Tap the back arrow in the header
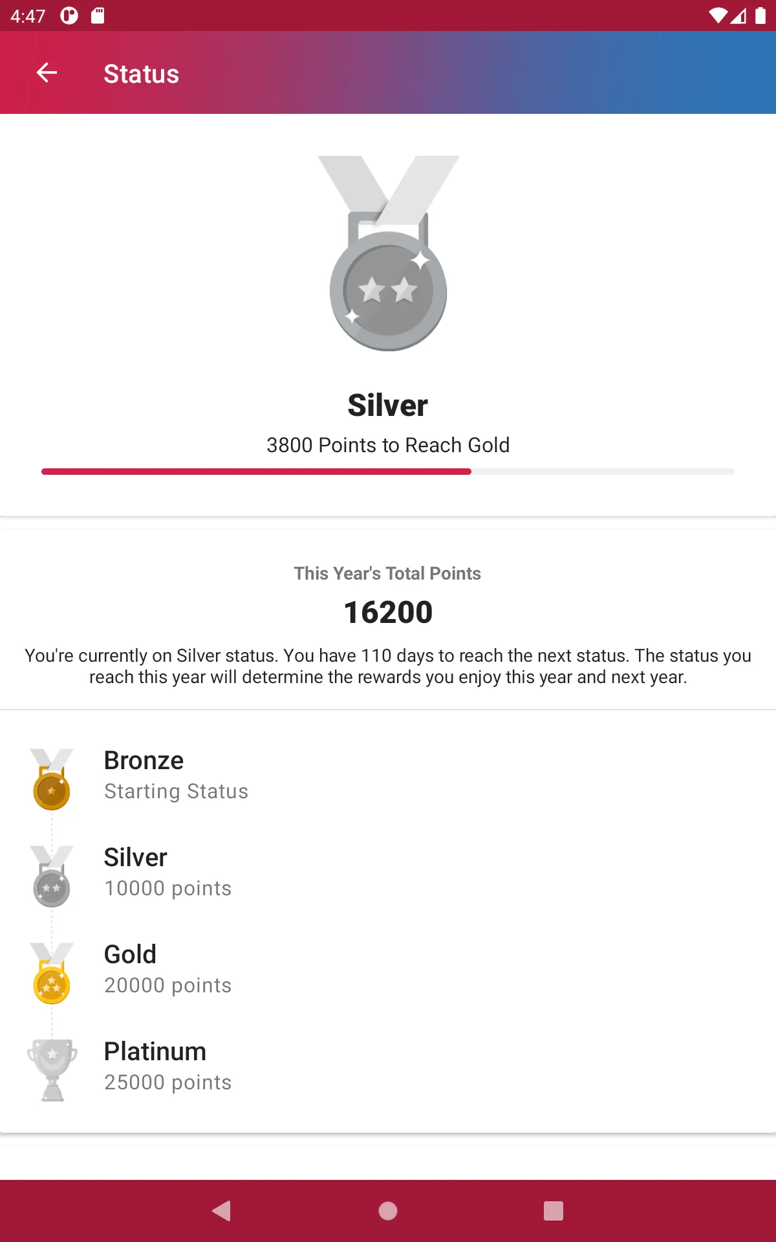The height and width of the screenshot is (1242, 776). [x=47, y=73]
